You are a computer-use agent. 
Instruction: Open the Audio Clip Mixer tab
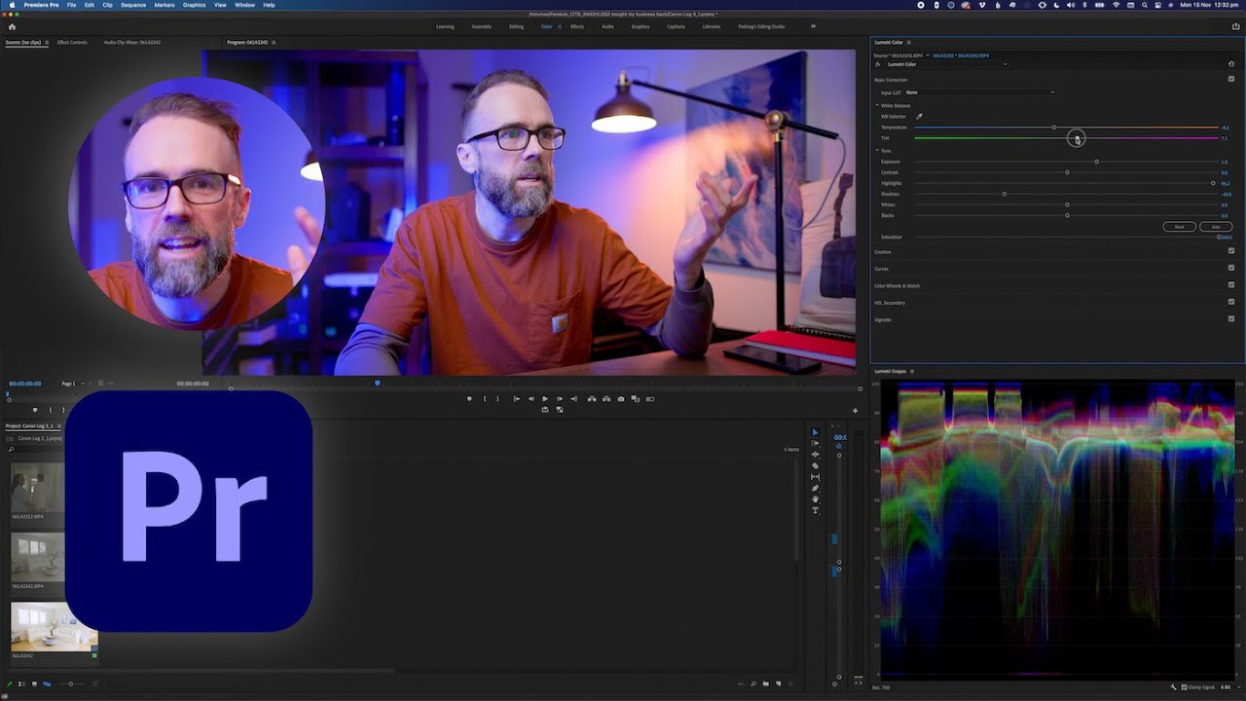click(132, 42)
